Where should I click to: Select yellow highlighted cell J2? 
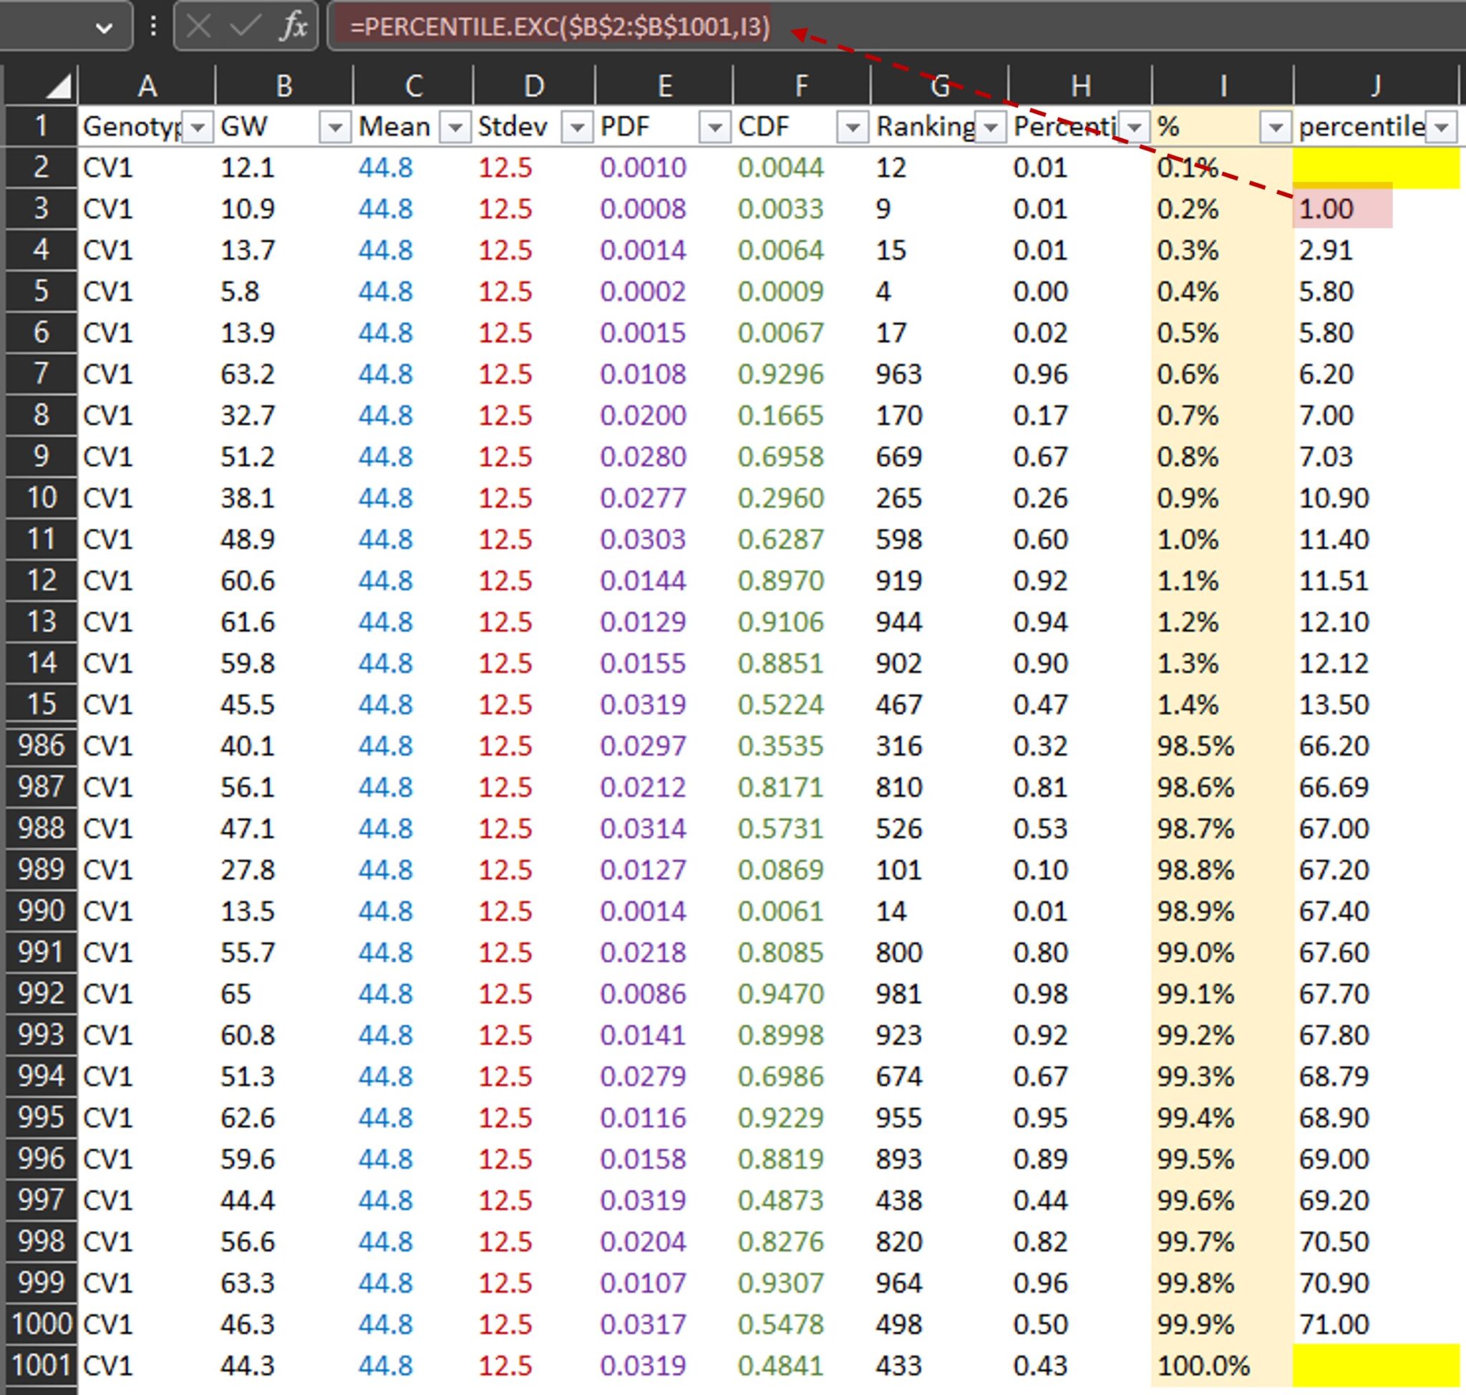pyautogui.click(x=1376, y=167)
